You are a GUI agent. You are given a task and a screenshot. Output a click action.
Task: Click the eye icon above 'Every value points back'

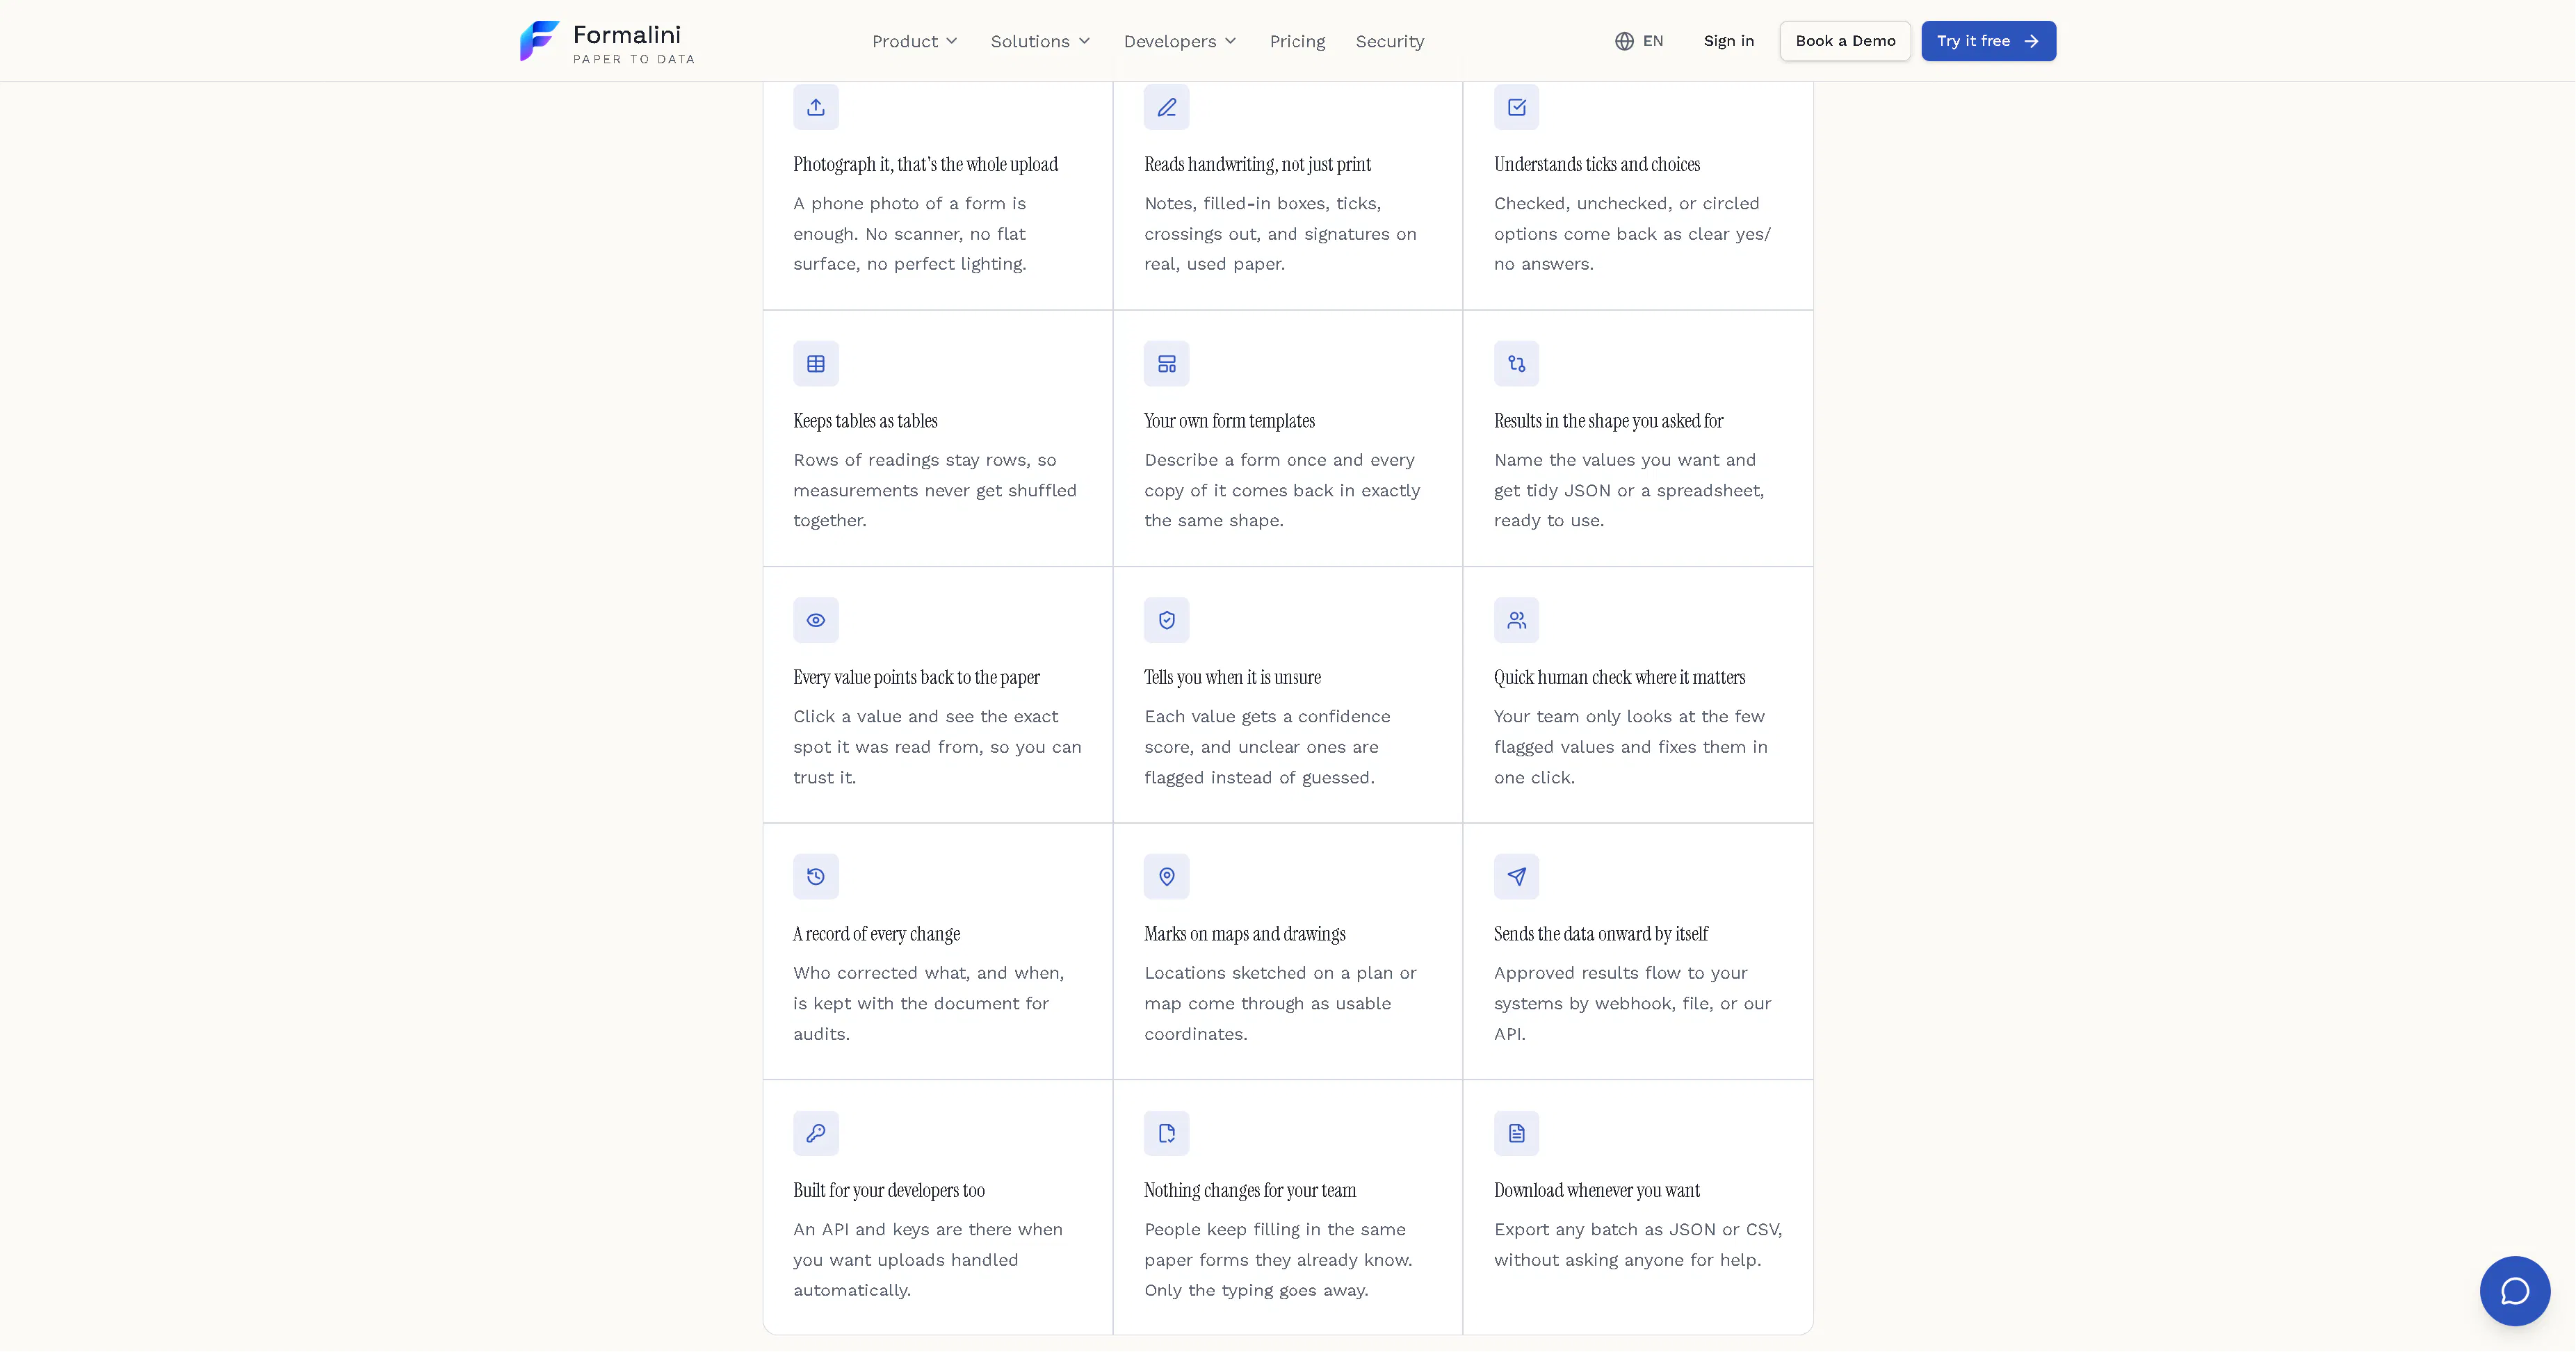click(816, 620)
